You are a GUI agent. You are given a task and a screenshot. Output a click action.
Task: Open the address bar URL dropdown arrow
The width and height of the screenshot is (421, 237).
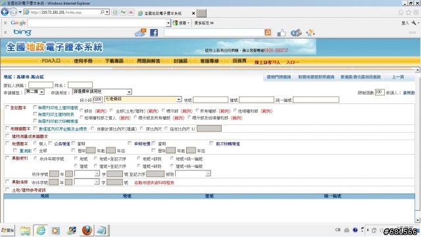coord(107,12)
